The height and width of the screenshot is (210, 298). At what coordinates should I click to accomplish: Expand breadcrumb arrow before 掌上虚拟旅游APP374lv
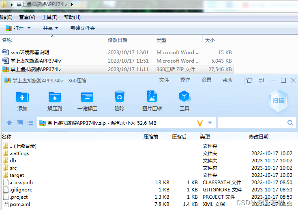(12, 4)
